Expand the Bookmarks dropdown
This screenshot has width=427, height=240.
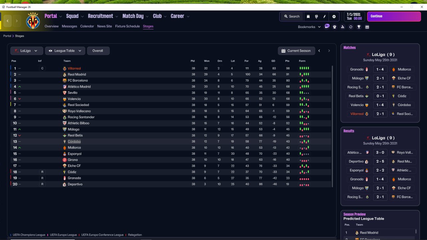(x=309, y=27)
